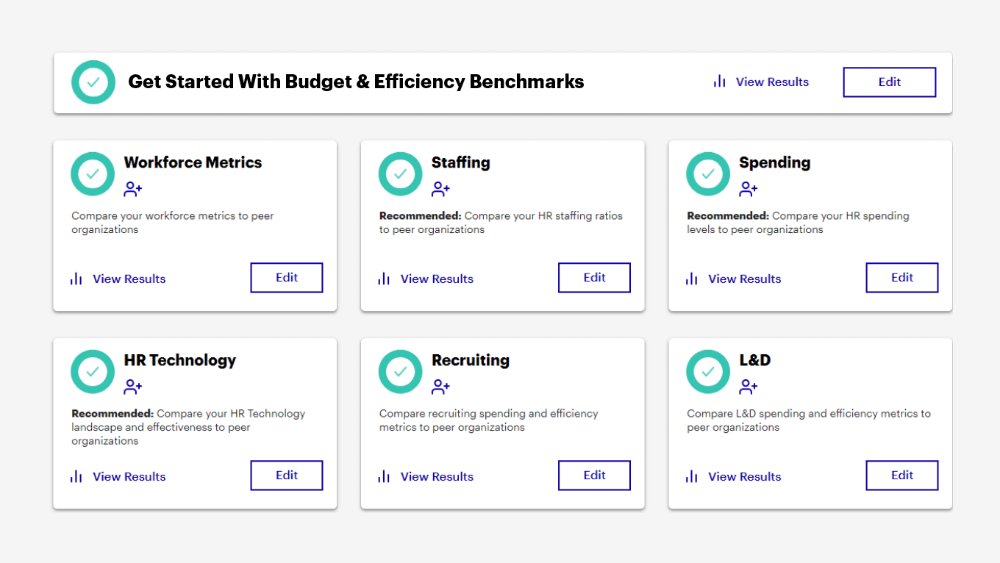1000x563 pixels.
Task: Click the person-plus icon beside Recruiting title
Action: pos(440,386)
